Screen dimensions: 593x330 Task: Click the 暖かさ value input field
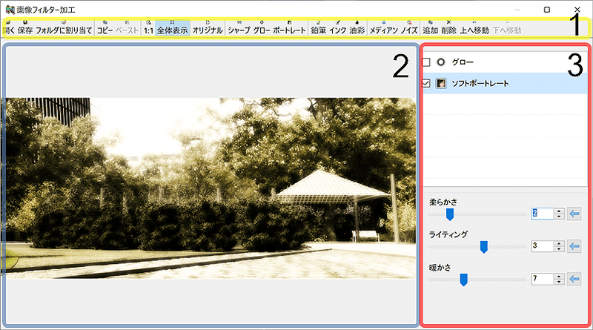tap(543, 280)
